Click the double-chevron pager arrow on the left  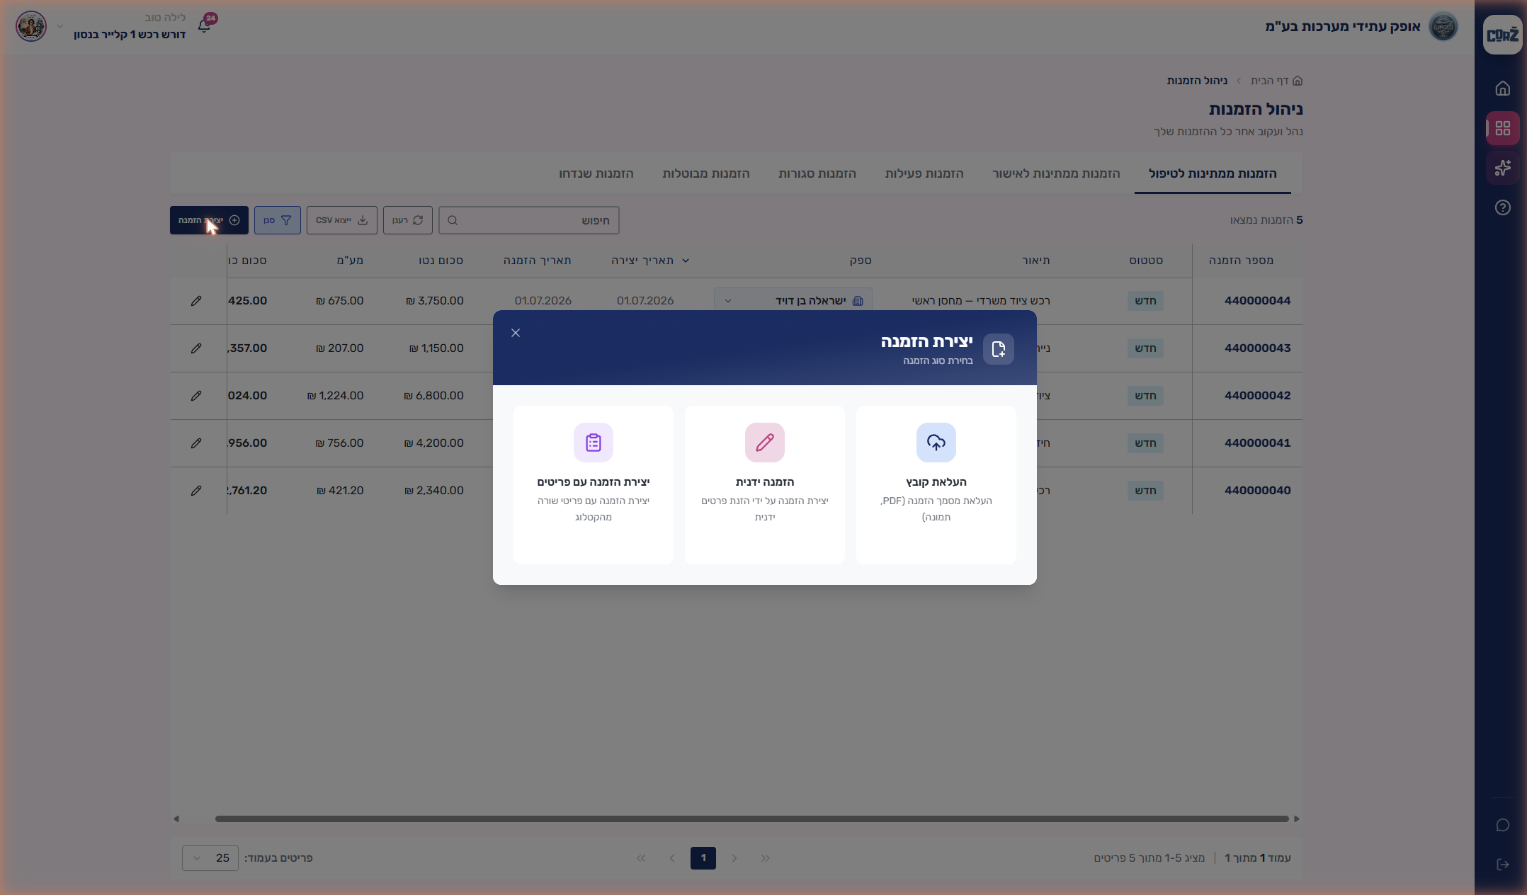click(x=641, y=858)
